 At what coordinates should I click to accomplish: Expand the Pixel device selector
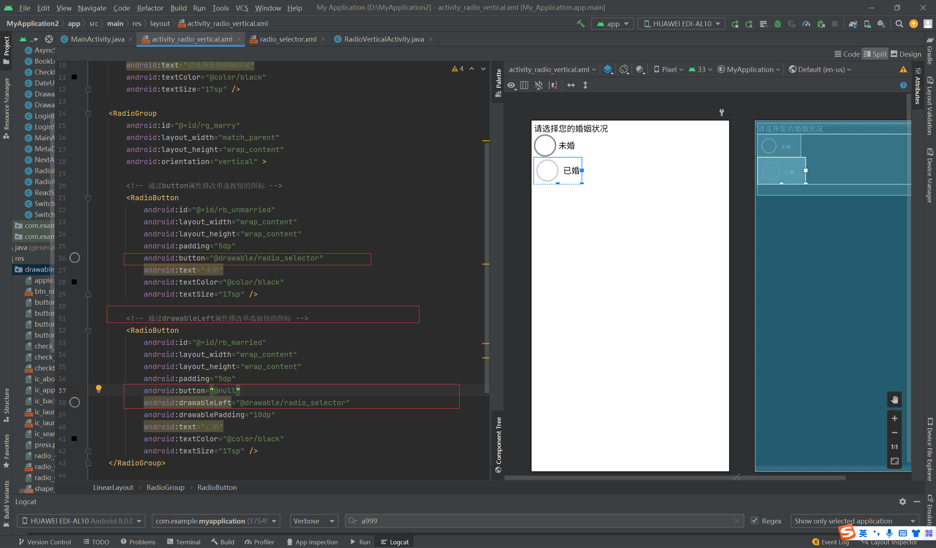pos(669,69)
